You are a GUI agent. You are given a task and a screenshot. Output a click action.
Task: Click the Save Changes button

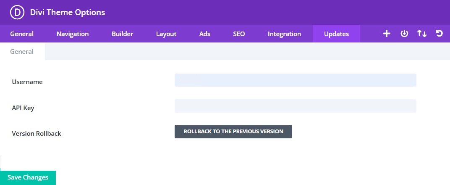[x=28, y=177]
